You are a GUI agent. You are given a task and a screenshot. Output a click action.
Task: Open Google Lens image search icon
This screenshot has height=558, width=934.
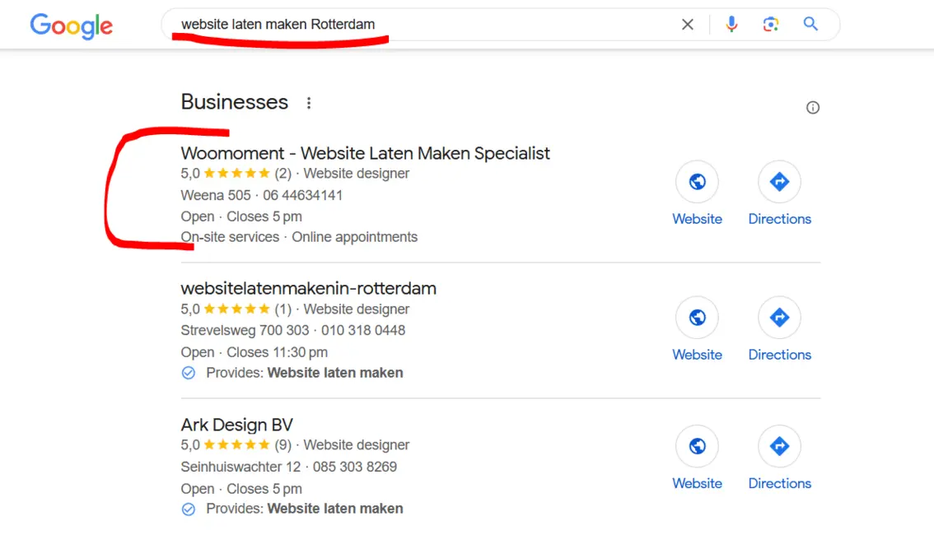[x=771, y=25]
